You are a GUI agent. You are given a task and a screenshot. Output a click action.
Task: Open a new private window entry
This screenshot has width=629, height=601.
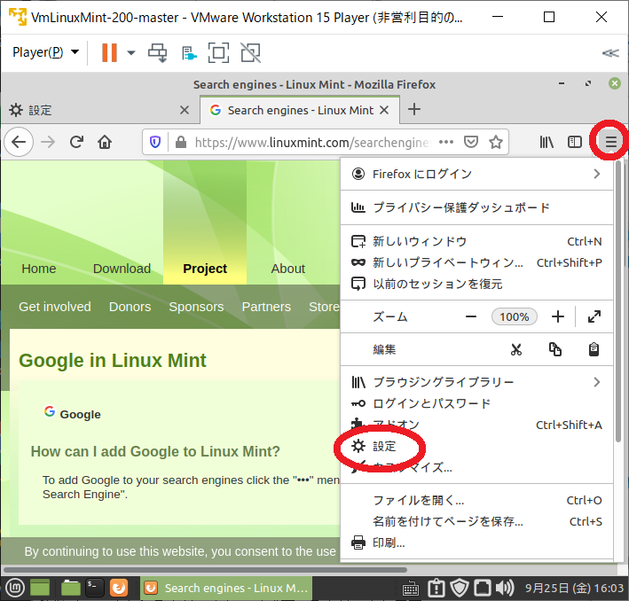pyautogui.click(x=476, y=262)
